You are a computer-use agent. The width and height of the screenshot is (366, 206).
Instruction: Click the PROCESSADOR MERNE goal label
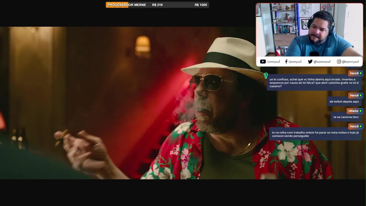[x=127, y=5]
